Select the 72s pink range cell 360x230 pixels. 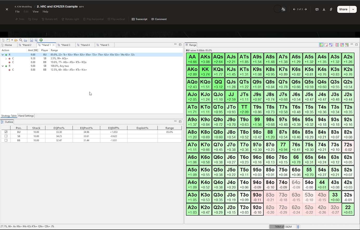(348, 147)
